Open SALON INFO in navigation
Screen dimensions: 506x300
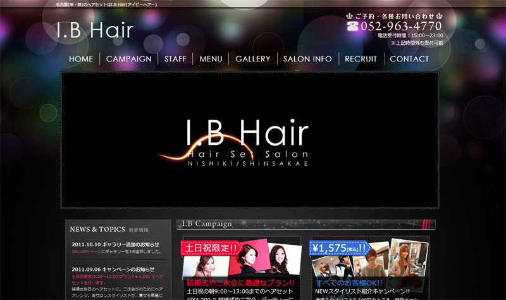tap(307, 59)
